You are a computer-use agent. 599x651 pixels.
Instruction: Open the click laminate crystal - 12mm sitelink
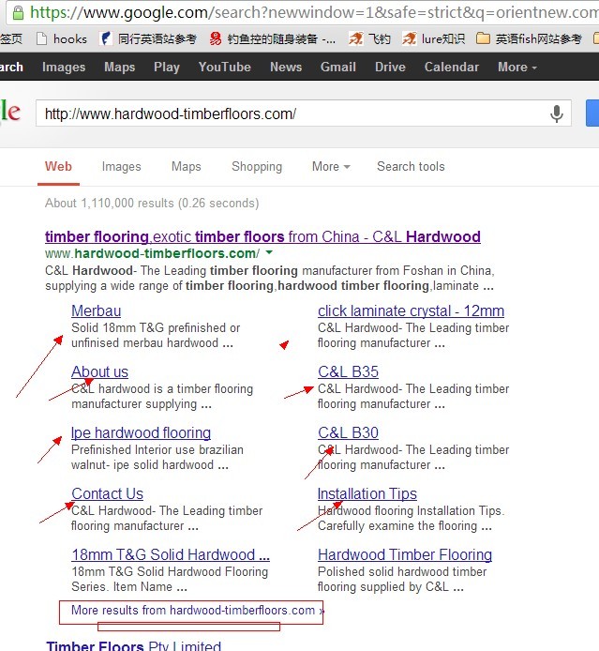pyautogui.click(x=411, y=310)
